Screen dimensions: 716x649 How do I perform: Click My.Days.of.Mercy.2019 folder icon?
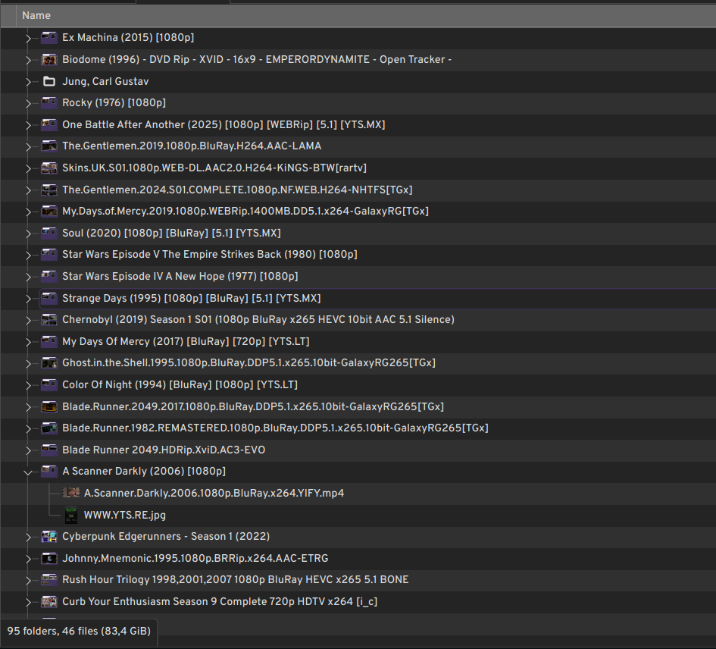[48, 212]
